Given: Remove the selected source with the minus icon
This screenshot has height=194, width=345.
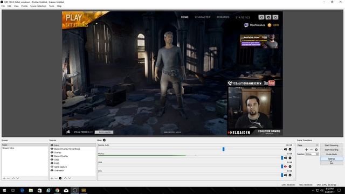Looking at the screenshot, I should coord(56,178).
